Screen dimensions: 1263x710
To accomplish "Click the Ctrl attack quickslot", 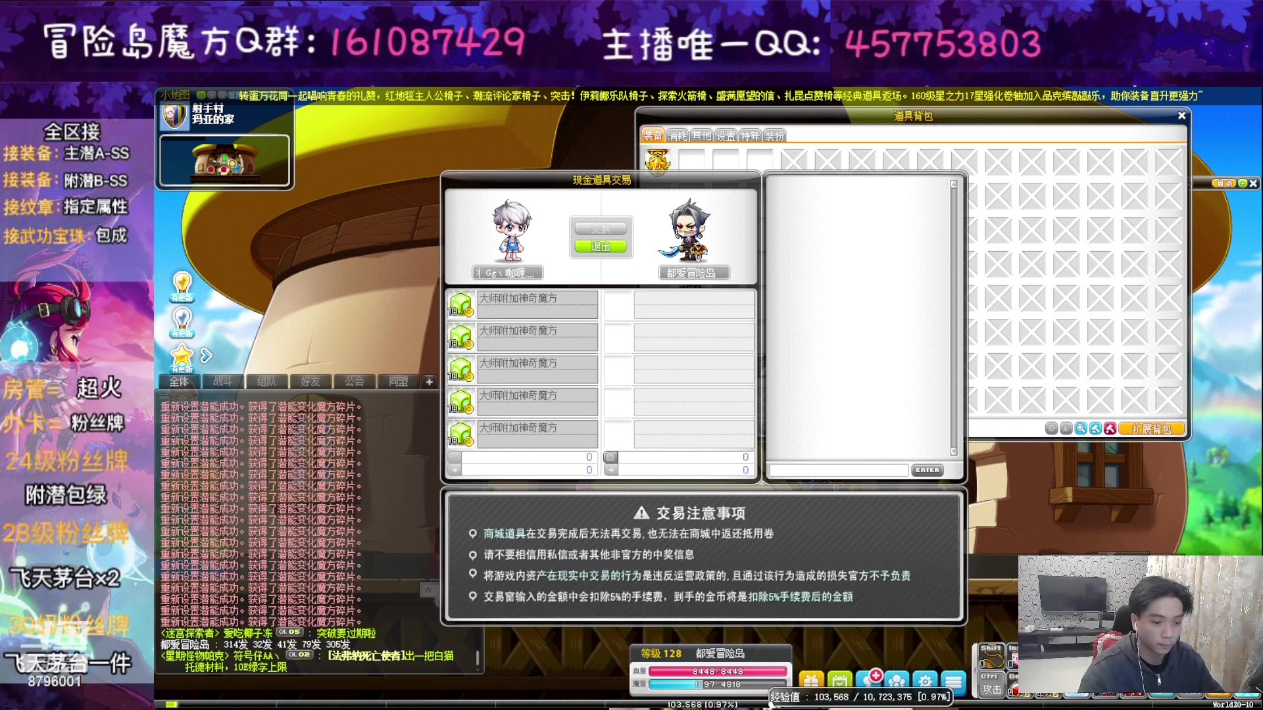I will click(991, 685).
